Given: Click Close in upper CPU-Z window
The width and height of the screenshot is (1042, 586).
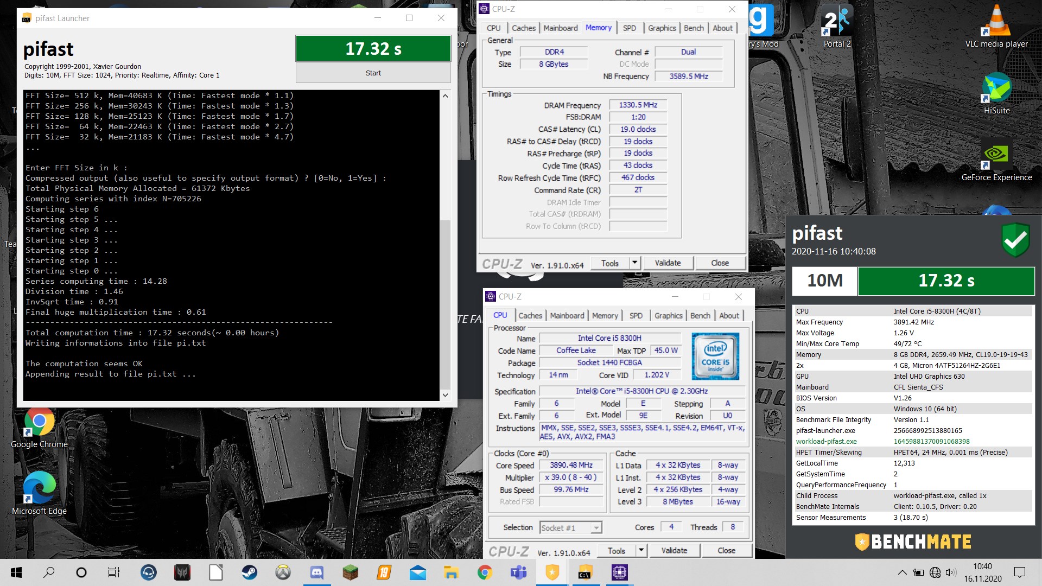Looking at the screenshot, I should click(x=720, y=263).
